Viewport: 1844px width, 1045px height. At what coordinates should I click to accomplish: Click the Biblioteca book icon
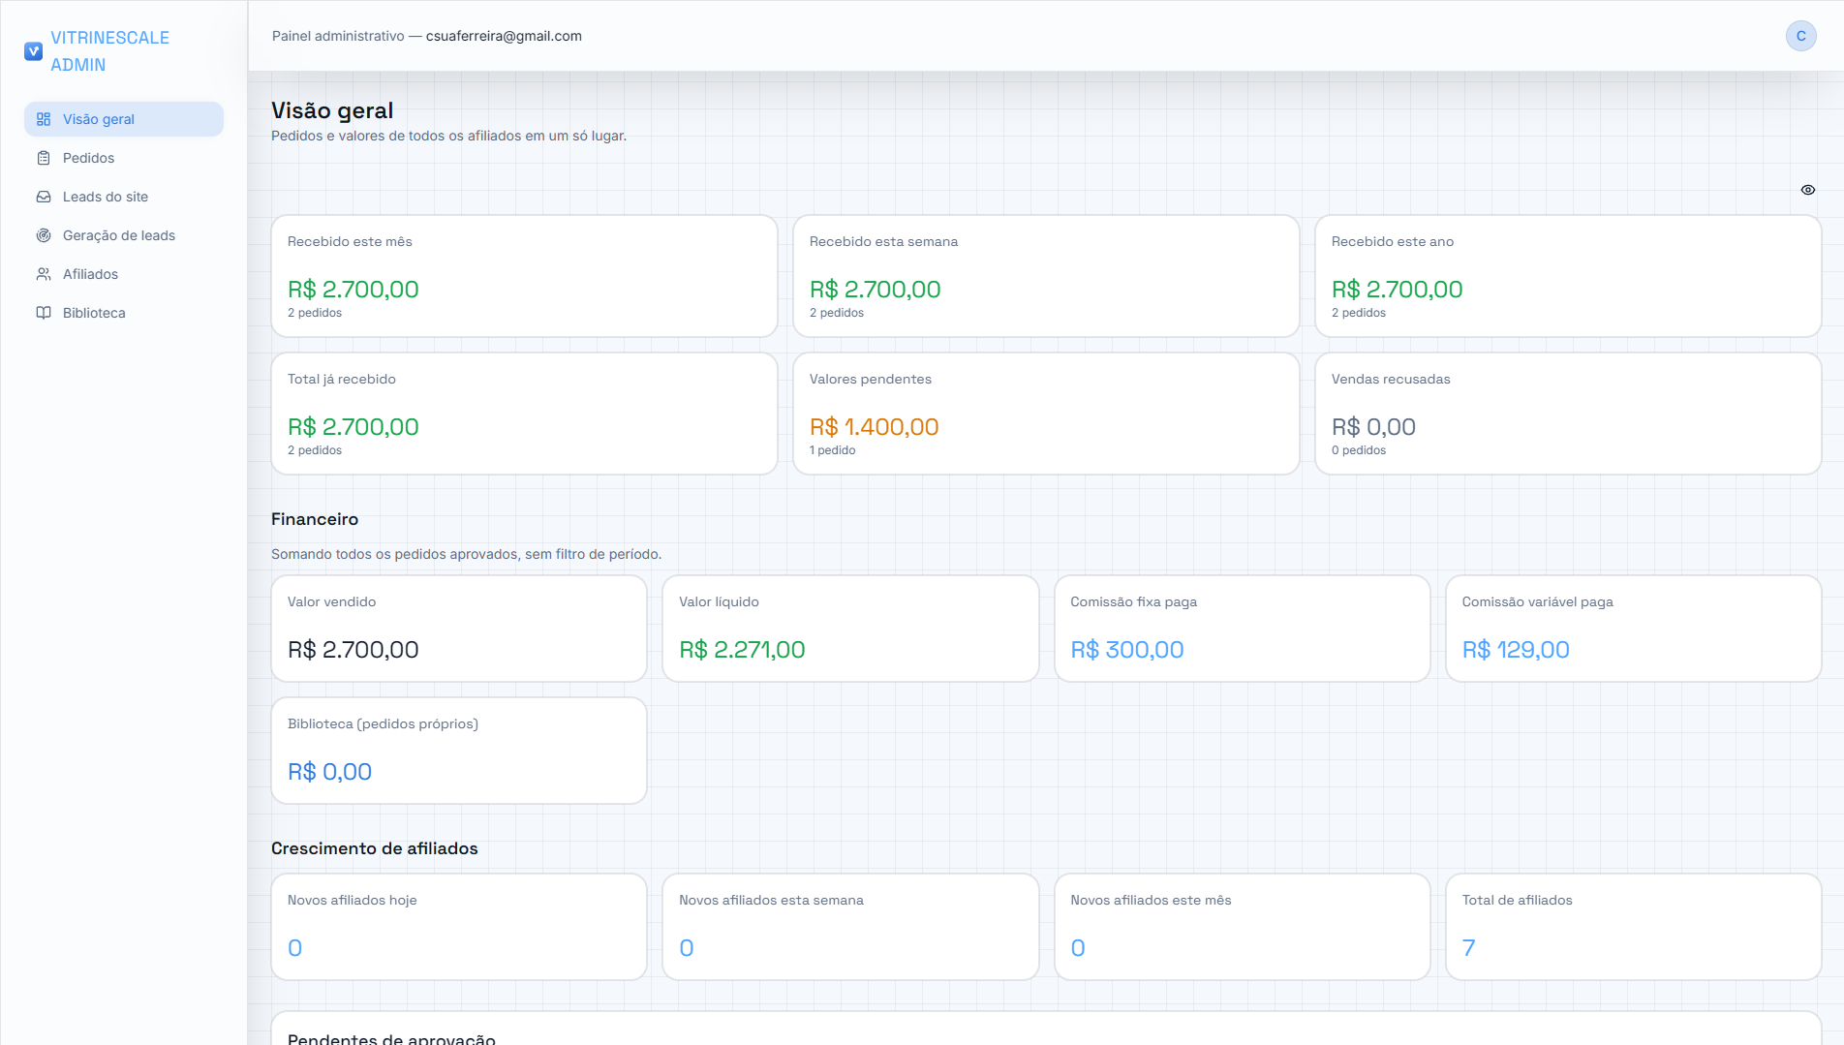click(x=44, y=313)
